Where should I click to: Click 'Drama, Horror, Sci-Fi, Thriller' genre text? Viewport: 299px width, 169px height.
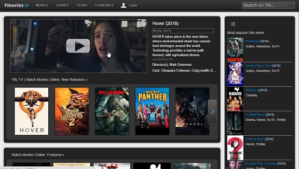click(x=266, y=119)
